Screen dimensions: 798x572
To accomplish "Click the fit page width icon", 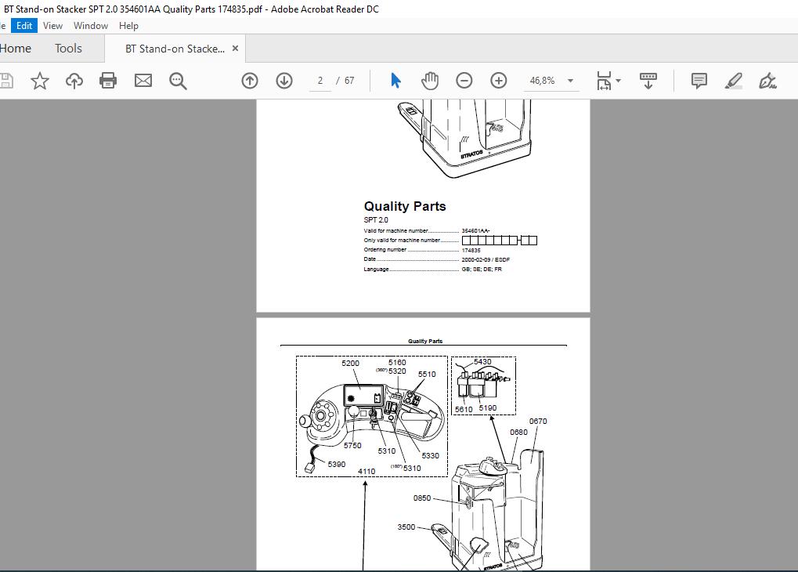I will point(604,81).
